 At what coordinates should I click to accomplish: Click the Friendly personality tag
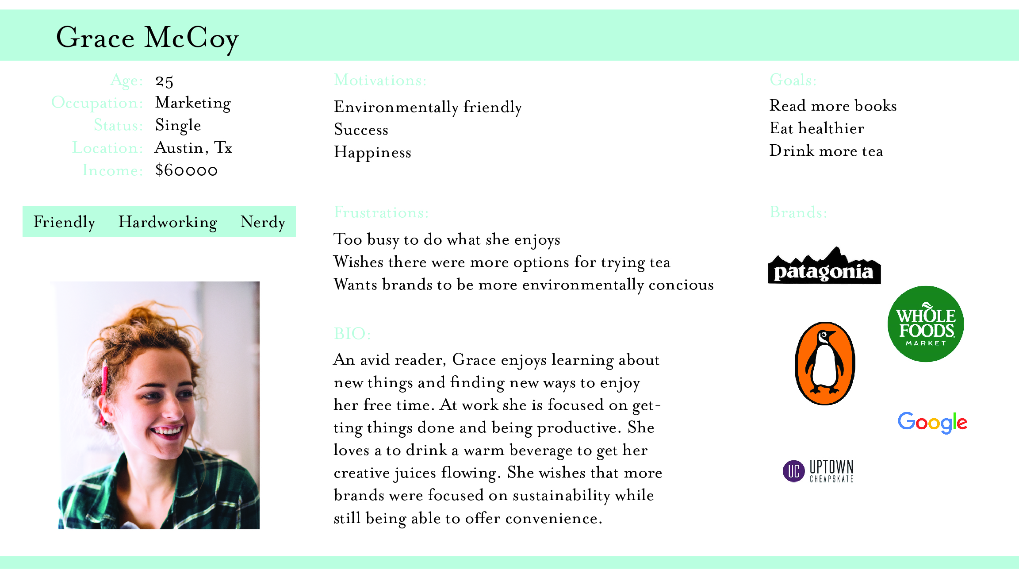click(x=65, y=222)
